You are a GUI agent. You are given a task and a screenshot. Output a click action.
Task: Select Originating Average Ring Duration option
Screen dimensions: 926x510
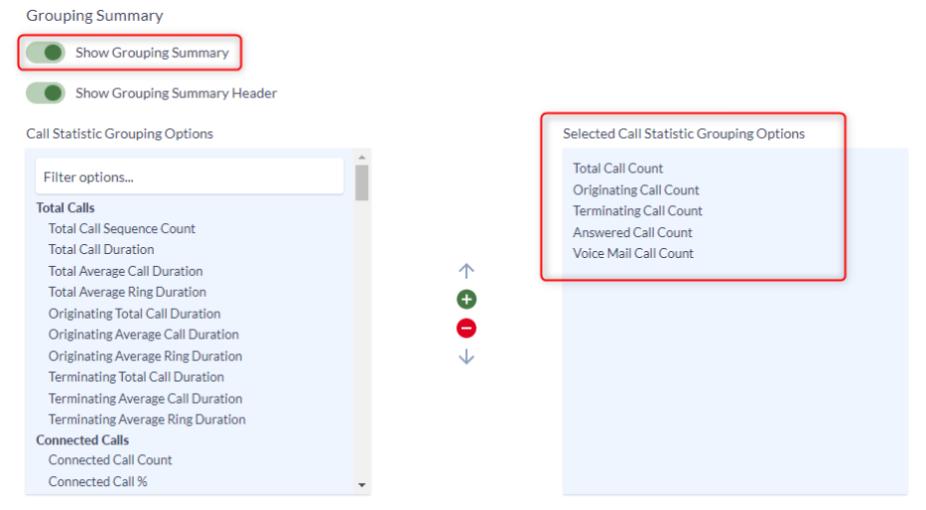(x=145, y=356)
